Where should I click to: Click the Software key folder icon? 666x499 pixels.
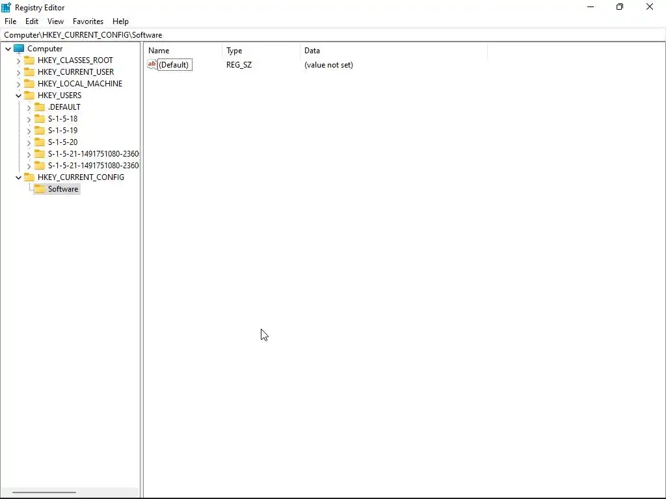pos(40,189)
